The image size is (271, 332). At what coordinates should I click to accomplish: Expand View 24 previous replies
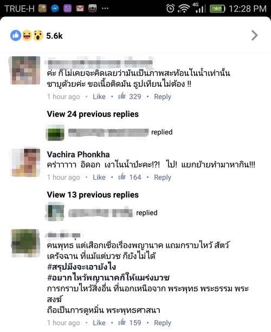93,114
